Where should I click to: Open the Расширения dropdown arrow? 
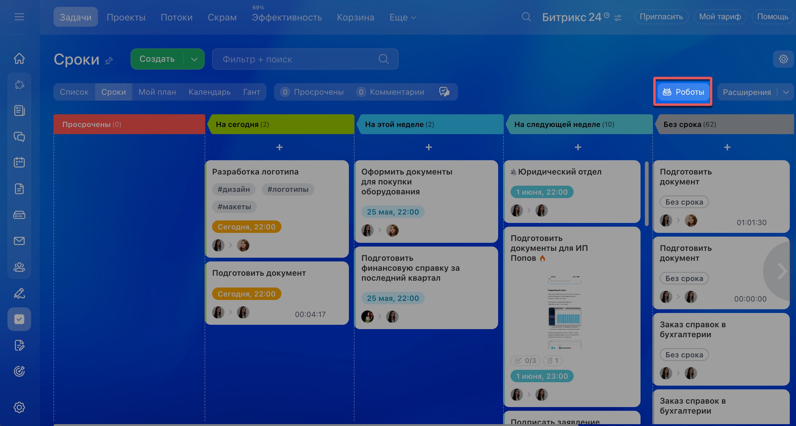[x=786, y=92]
